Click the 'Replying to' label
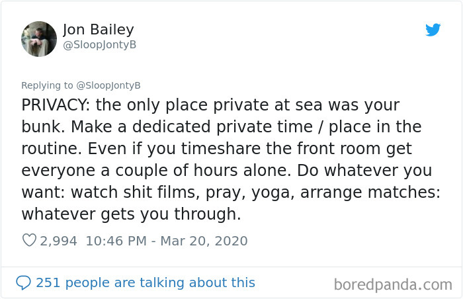 [x=47, y=85]
